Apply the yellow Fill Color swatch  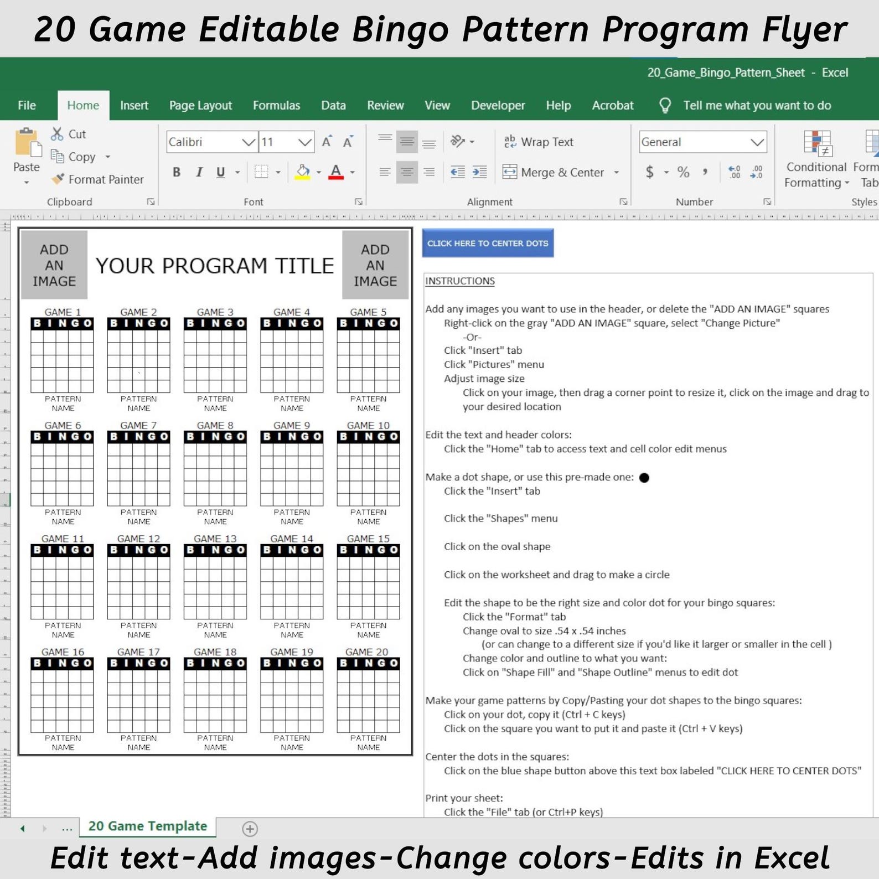[302, 172]
